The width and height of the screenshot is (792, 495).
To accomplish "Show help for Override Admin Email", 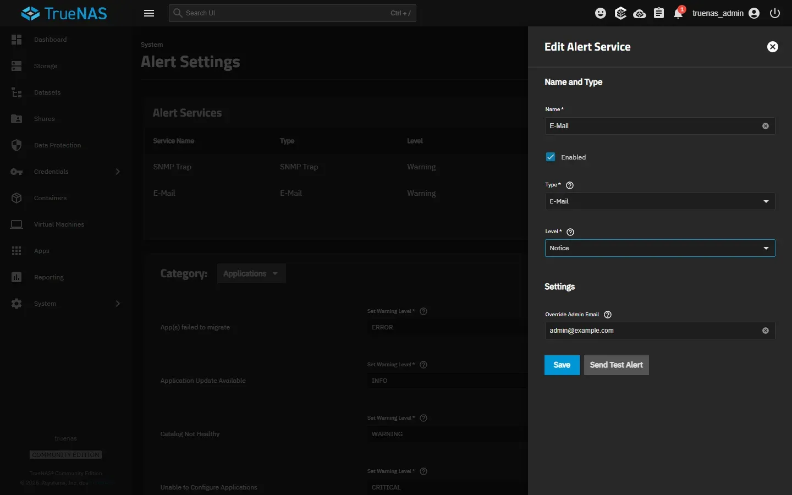I will point(608,315).
